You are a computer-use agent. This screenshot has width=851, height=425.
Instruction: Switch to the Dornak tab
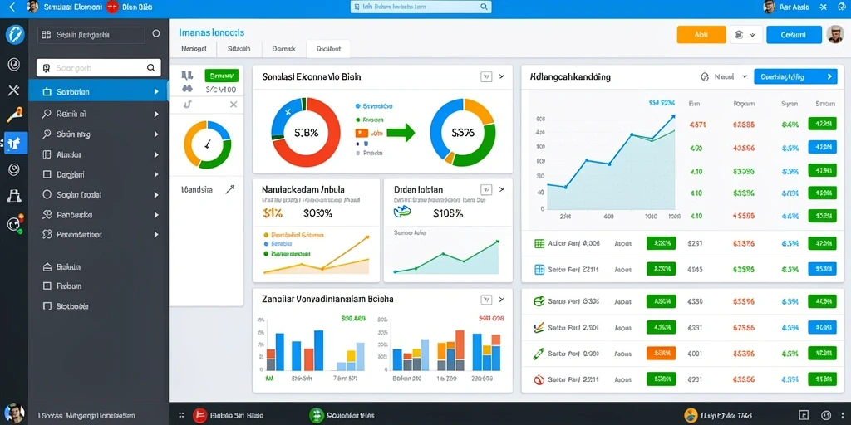point(284,49)
